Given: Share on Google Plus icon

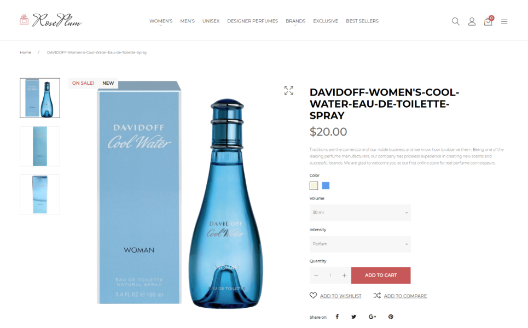Looking at the screenshot, I should tap(372, 317).
